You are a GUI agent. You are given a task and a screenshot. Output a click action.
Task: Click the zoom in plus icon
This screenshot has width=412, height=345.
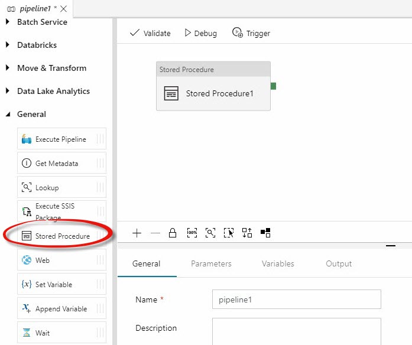tap(137, 233)
